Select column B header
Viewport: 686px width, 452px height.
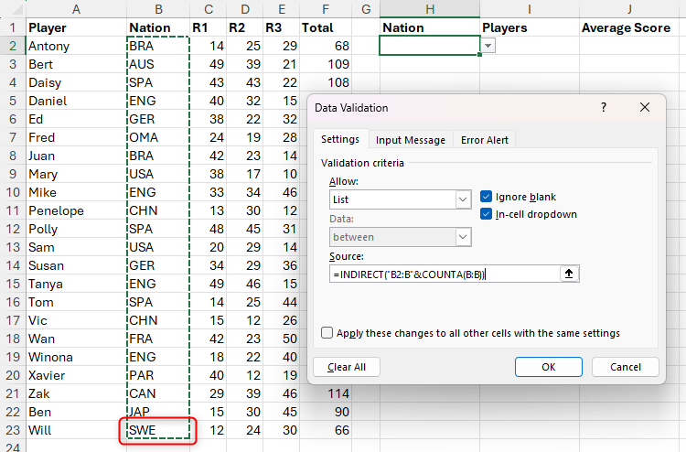158,8
